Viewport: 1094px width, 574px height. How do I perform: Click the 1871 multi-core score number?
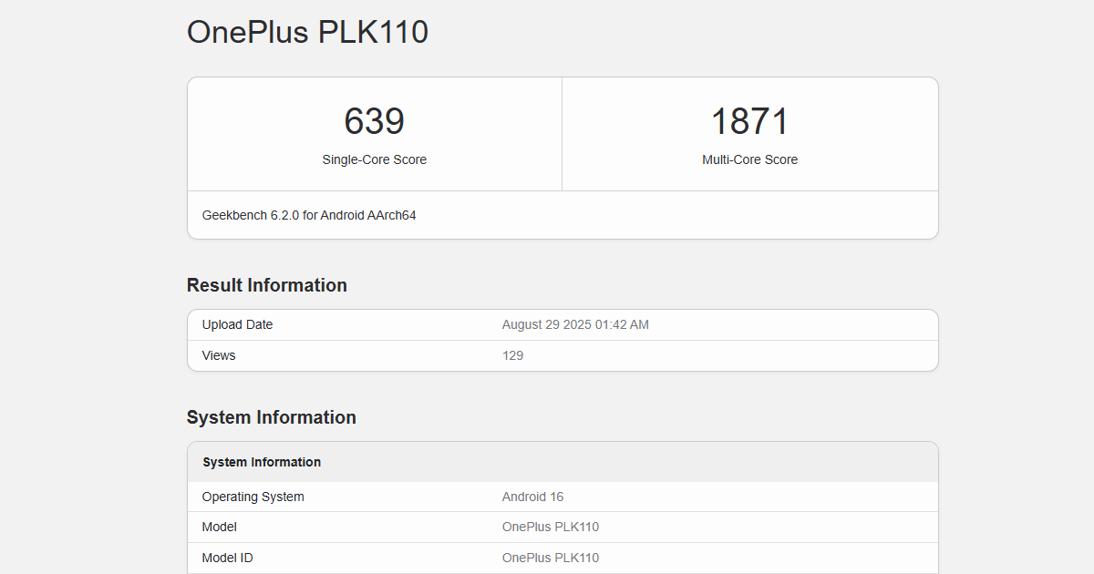tap(749, 121)
